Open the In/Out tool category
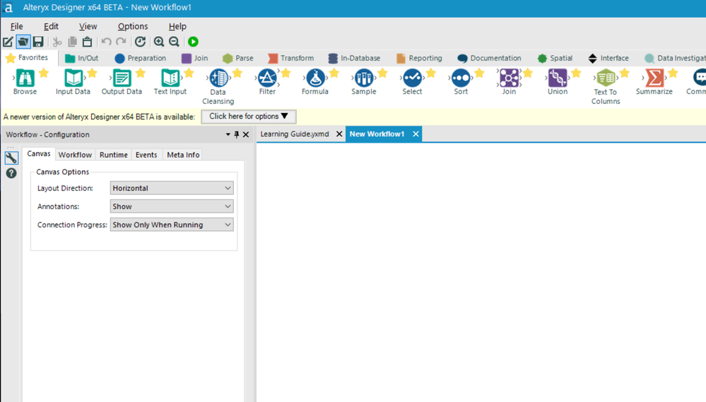706x402 pixels. [x=82, y=58]
